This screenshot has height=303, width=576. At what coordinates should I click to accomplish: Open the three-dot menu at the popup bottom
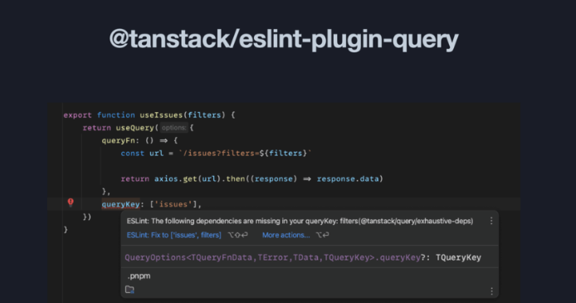click(x=491, y=291)
